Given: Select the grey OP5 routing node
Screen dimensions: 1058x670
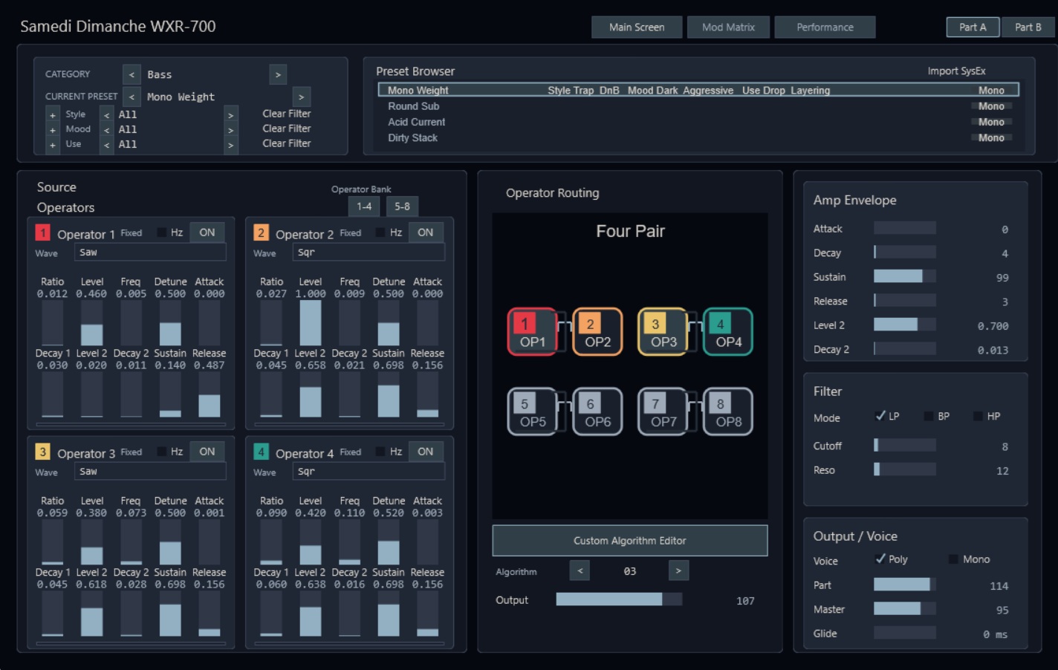Looking at the screenshot, I should tap(532, 412).
